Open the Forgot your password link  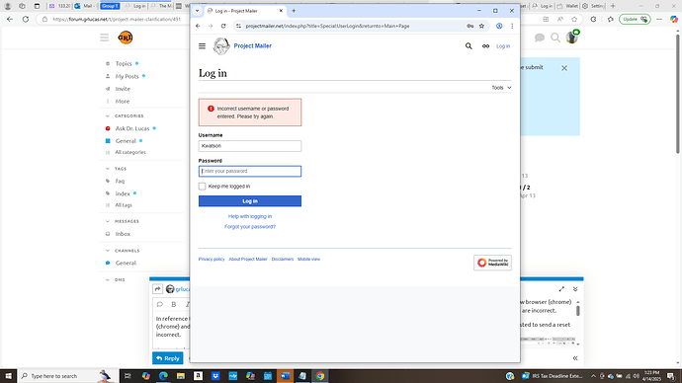point(250,227)
